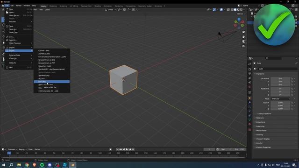Open the rotation Mode XYZ Euler dropdown
Image resolution: width=299 pixels, height=168 pixels.
pyautogui.click(x=280, y=99)
